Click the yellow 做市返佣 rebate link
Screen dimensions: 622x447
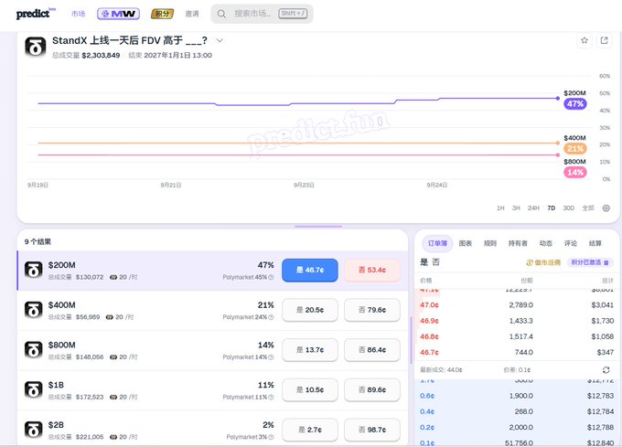(543, 262)
